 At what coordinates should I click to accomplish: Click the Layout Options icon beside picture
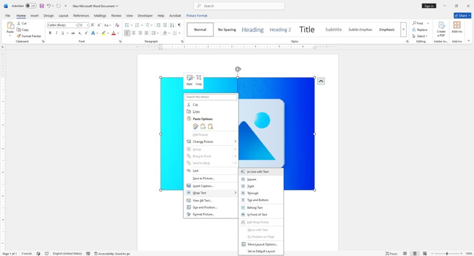tap(321, 81)
